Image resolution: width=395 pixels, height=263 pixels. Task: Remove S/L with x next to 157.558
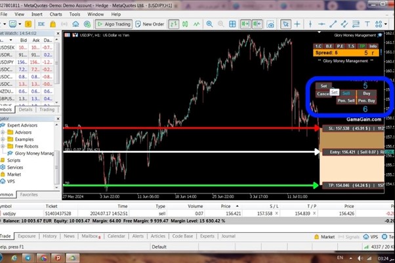pos(277,213)
